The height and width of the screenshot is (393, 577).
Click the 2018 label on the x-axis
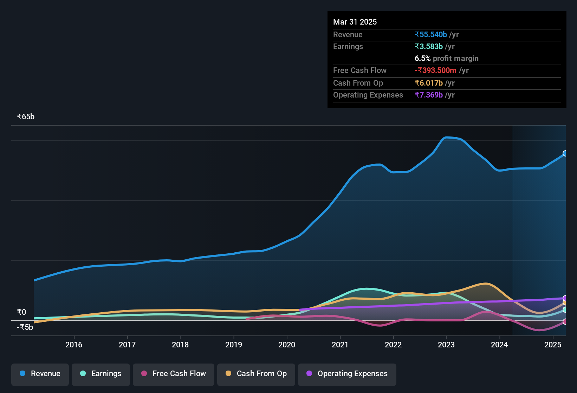pos(180,345)
